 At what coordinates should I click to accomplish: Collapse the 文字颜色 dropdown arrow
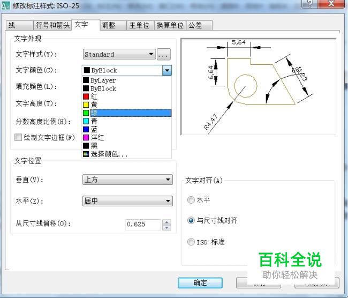pyautogui.click(x=167, y=70)
